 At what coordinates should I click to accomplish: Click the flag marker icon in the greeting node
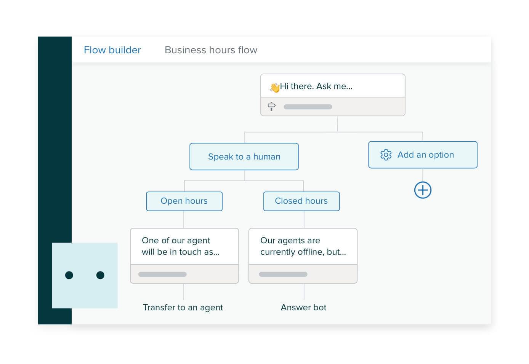tap(271, 106)
